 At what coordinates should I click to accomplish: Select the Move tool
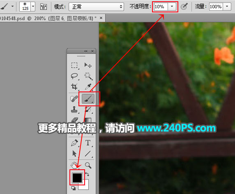[88, 65]
